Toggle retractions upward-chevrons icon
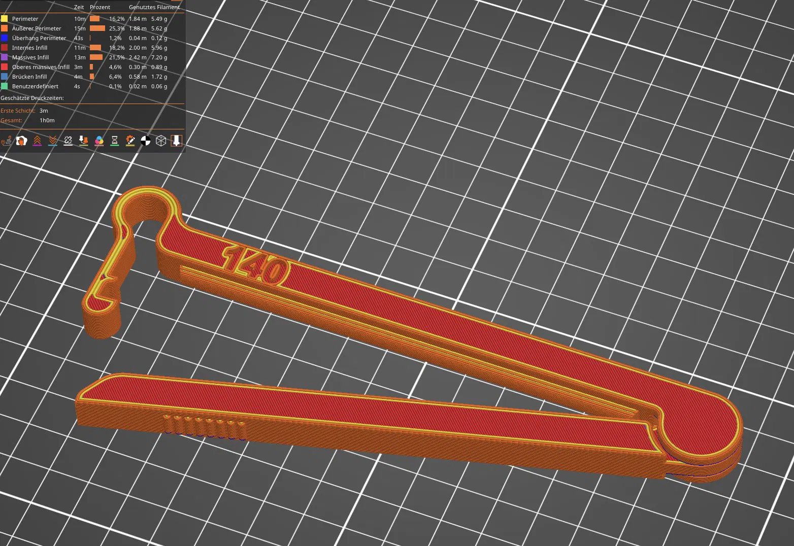 (x=37, y=141)
